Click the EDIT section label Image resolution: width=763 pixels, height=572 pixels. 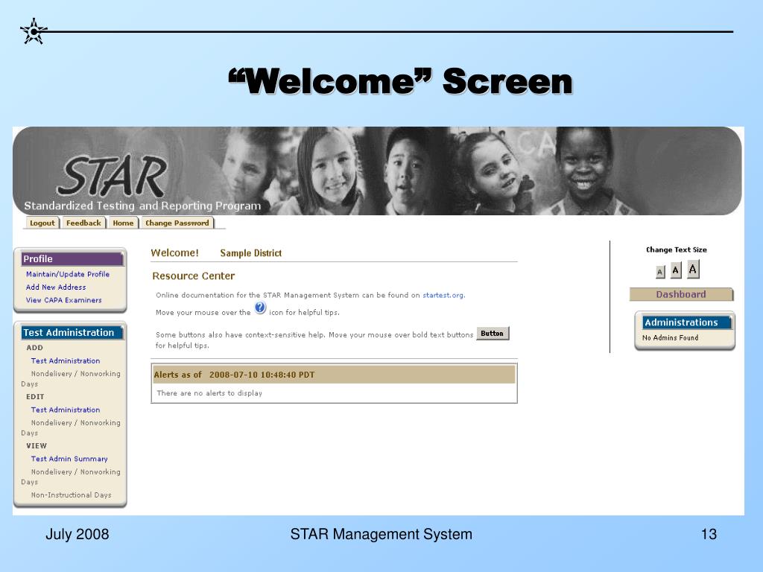[35, 397]
